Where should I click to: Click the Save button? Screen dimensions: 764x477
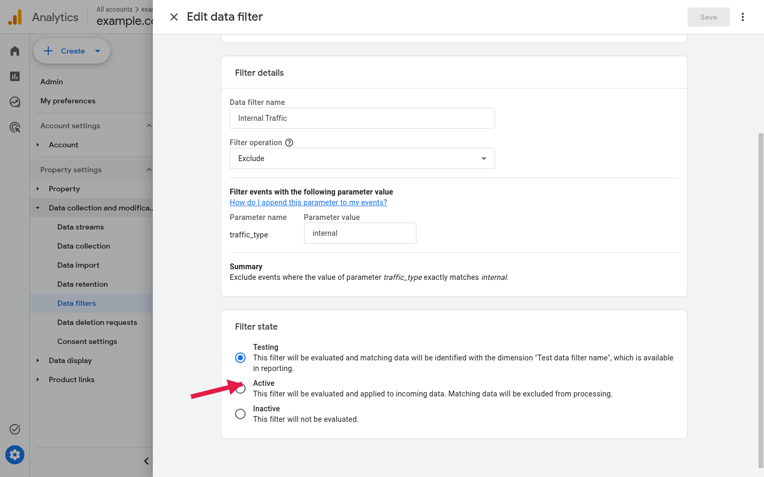pyautogui.click(x=709, y=17)
